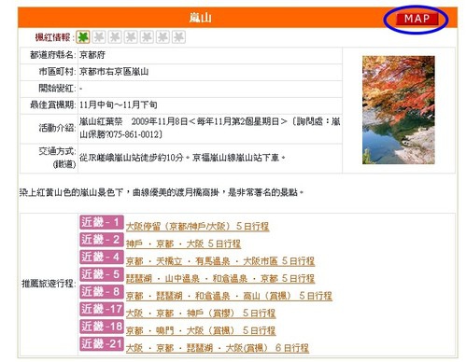Click the 京都市右京區嵐山 address text

tap(114, 72)
